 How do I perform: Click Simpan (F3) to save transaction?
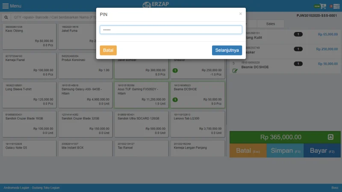(285, 151)
